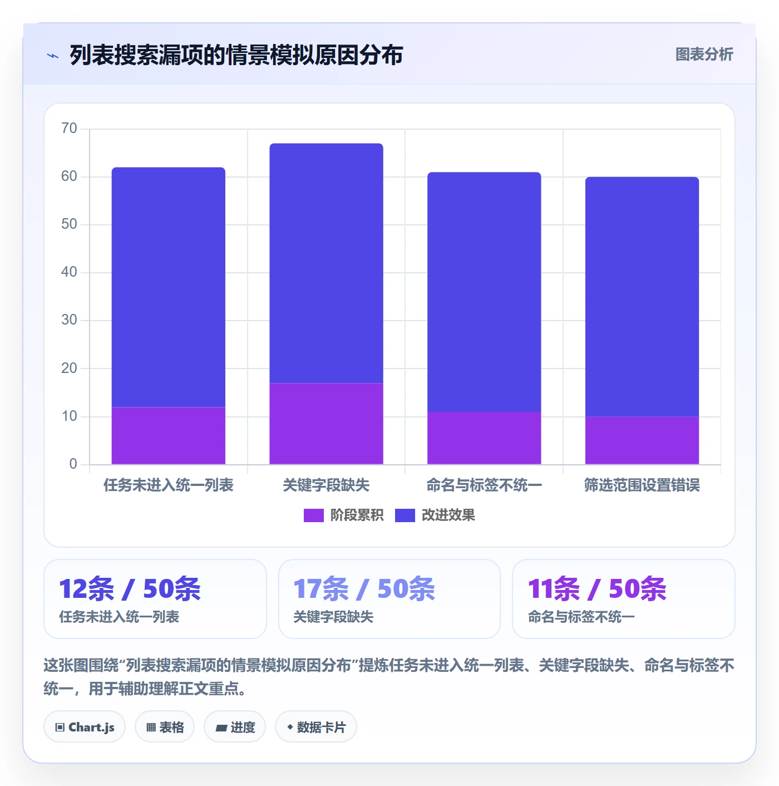This screenshot has height=786, width=779.
Task: Toggle the purple 阶段累积 legend swatch
Action: 313,515
